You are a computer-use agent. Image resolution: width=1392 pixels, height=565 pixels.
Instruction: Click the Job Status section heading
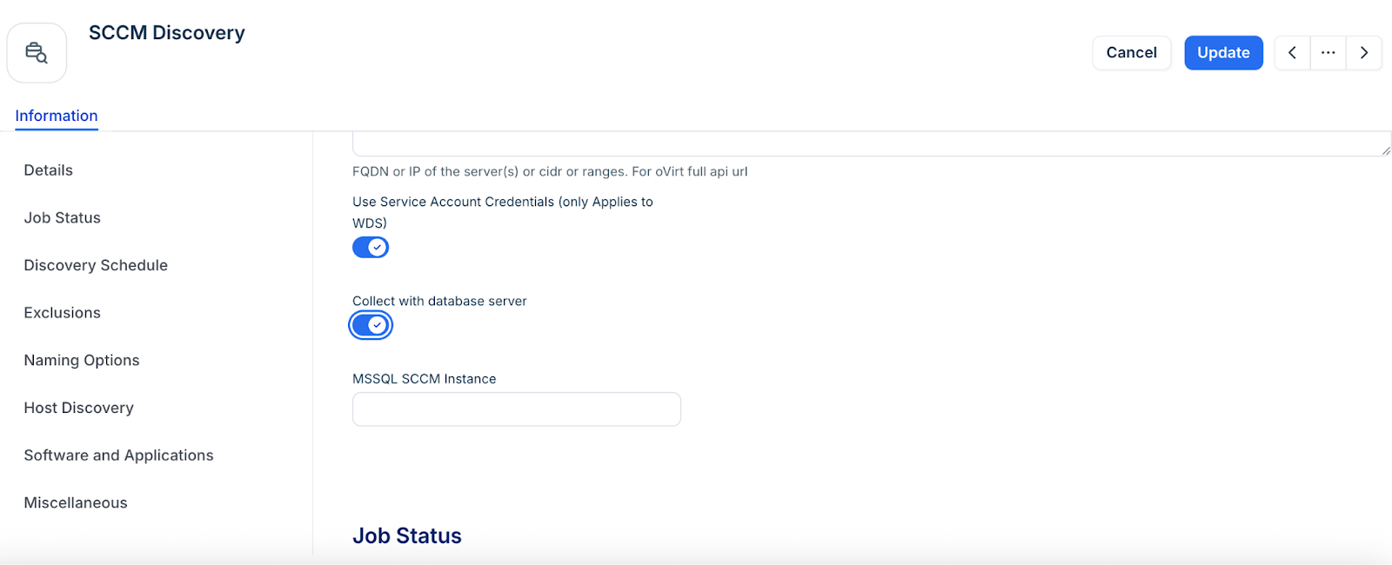coord(407,535)
